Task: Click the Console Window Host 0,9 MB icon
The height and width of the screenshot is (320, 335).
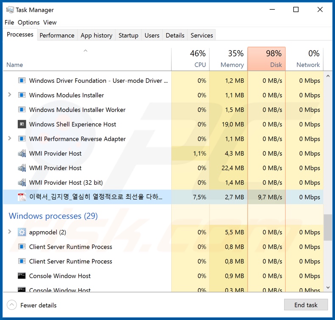Action: point(22,276)
